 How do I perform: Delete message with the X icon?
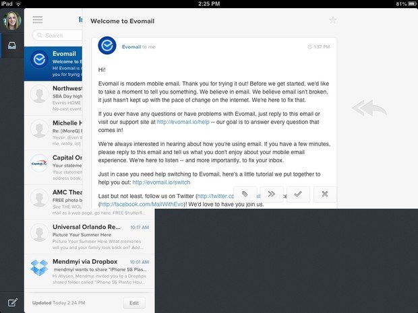point(325,194)
